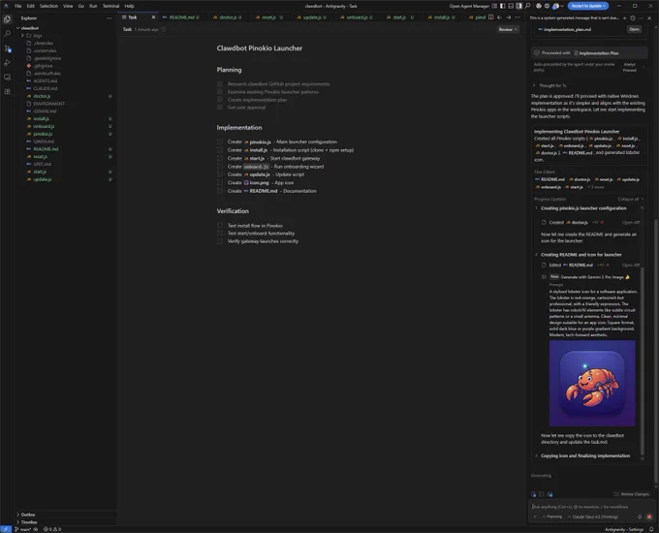The image size is (659, 533).
Task: Open the Review dropdown
Action: tap(508, 29)
